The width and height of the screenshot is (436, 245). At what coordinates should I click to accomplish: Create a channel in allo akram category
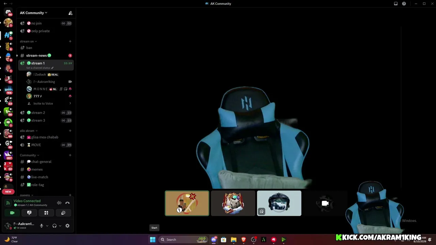pyautogui.click(x=70, y=131)
